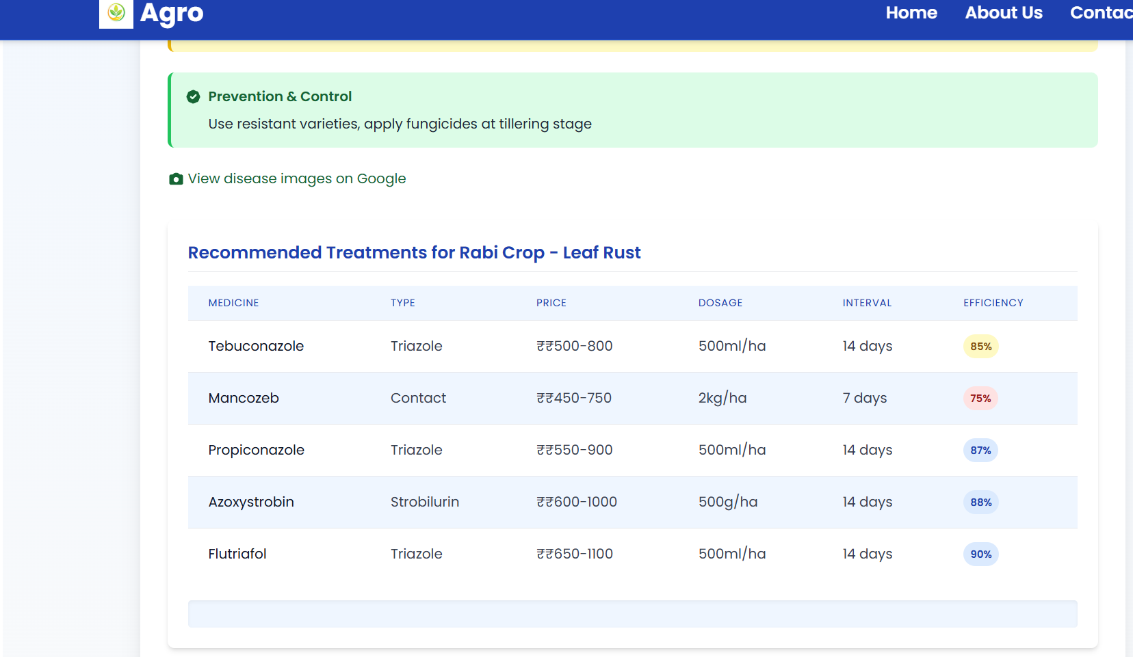Open the Contact menu item
The width and height of the screenshot is (1133, 657).
point(1102,13)
